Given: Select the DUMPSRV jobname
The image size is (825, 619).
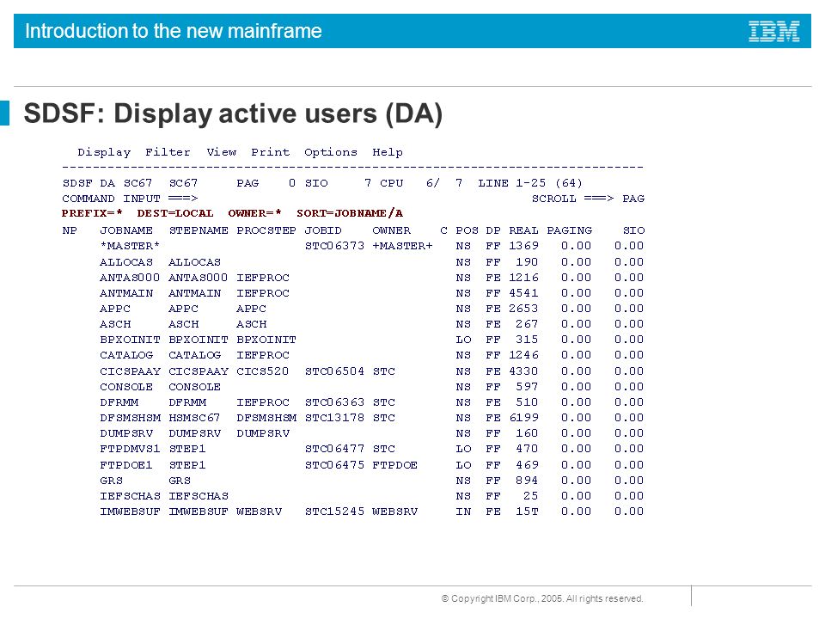Looking at the screenshot, I should point(126,433).
